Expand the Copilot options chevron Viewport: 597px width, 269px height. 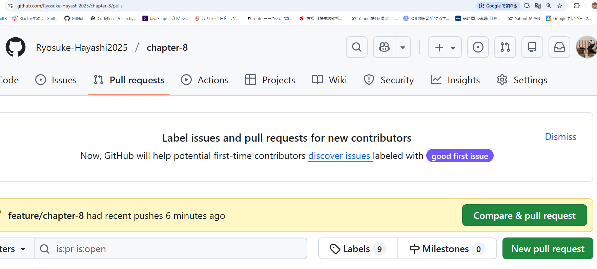pyautogui.click(x=403, y=47)
